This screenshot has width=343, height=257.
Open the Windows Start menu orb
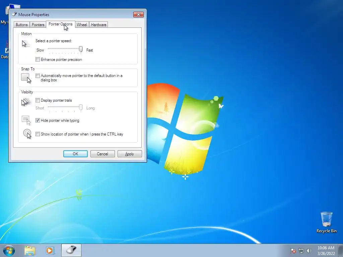point(9,250)
